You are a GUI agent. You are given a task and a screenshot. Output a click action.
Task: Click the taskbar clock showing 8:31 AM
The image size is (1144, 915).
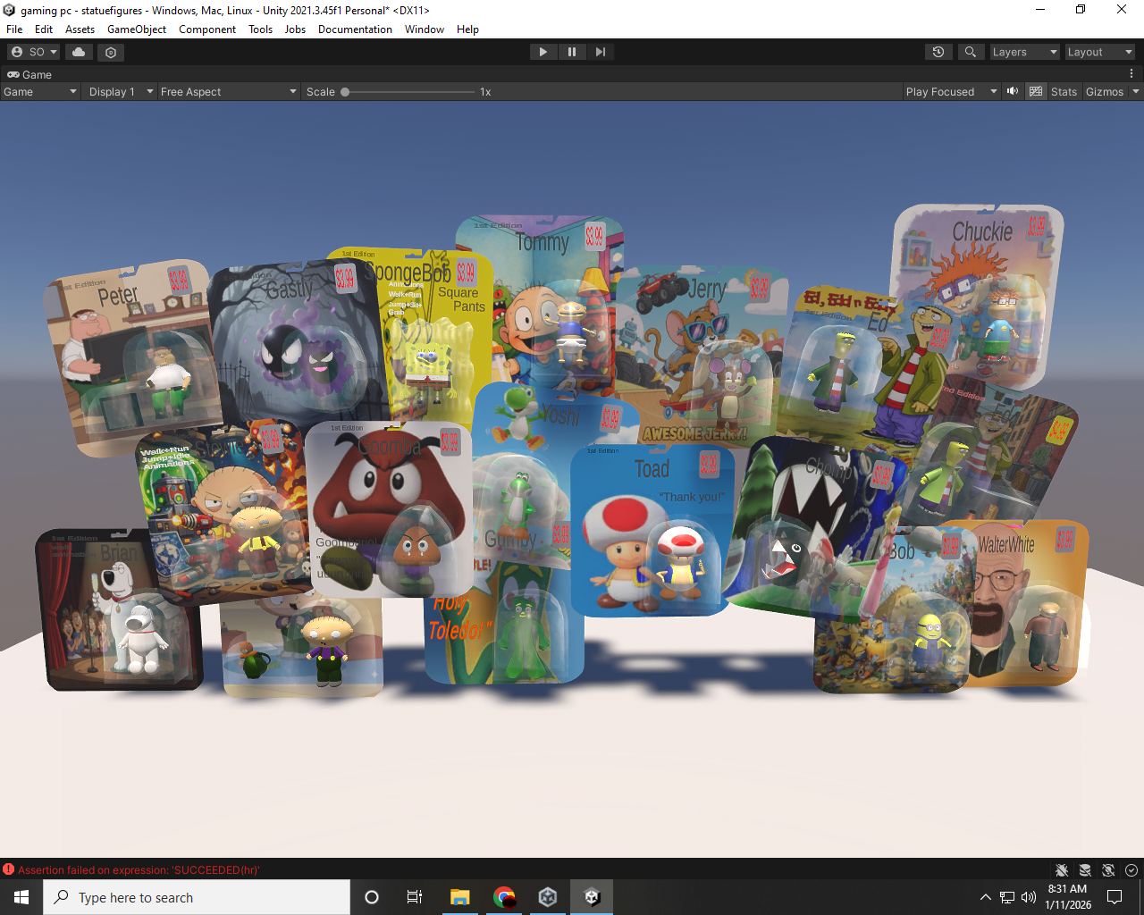click(1067, 897)
